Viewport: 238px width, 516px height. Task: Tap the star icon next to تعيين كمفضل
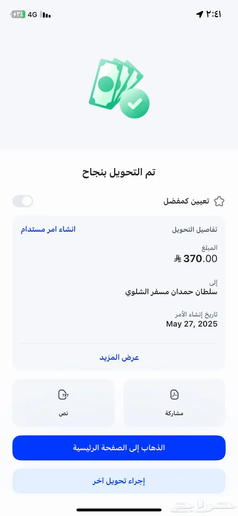click(x=220, y=201)
